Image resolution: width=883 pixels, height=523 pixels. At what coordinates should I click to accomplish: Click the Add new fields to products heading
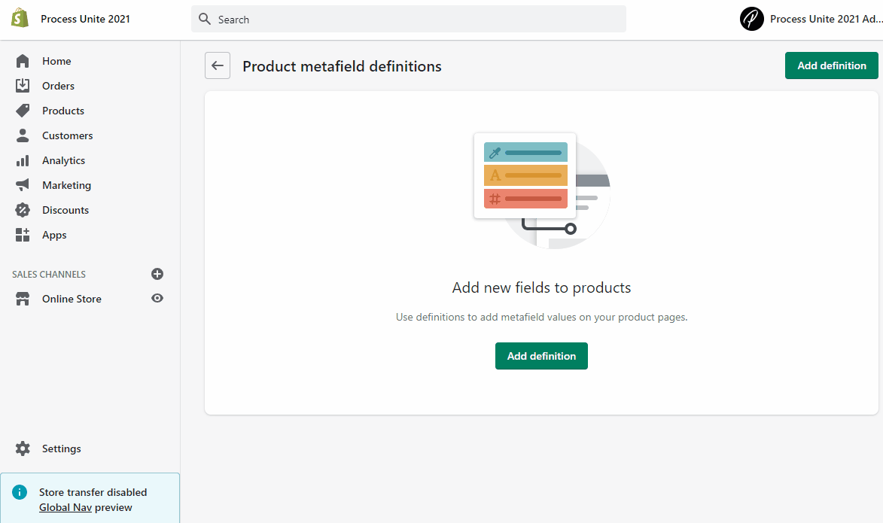click(541, 287)
